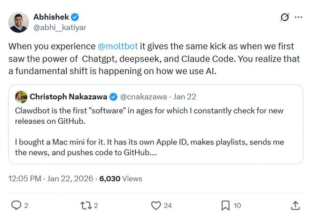The height and width of the screenshot is (217, 310).
Task: Click Christoph Nakazawa's verified badge
Action: pos(114,97)
